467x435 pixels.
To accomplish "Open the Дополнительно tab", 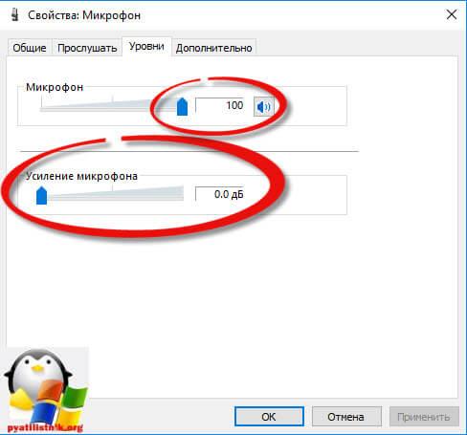I will (213, 48).
